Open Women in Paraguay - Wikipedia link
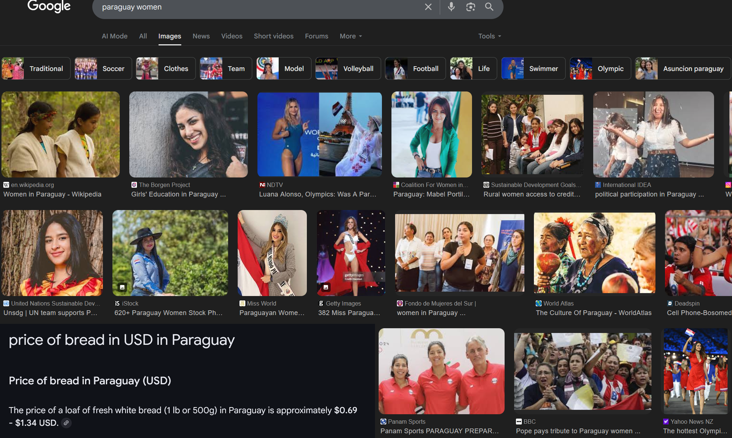 click(52, 194)
